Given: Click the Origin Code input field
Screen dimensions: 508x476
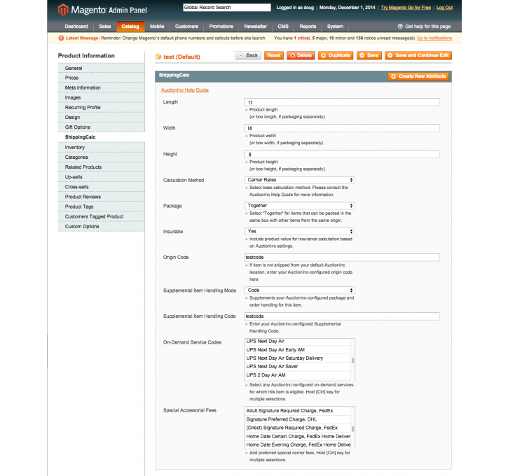Looking at the screenshot, I should [342, 258].
